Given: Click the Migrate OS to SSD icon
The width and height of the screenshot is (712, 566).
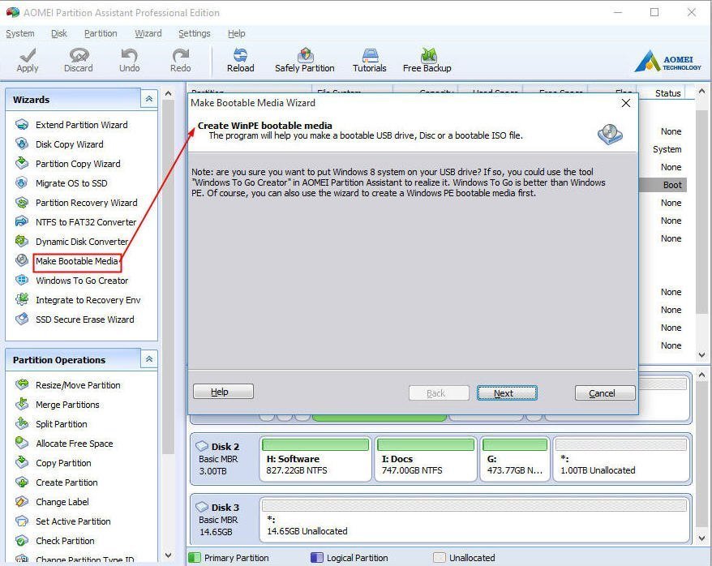Looking at the screenshot, I should click(x=22, y=183).
